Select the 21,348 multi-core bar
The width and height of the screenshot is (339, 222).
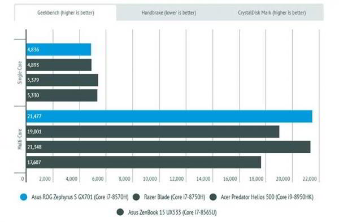(168, 147)
